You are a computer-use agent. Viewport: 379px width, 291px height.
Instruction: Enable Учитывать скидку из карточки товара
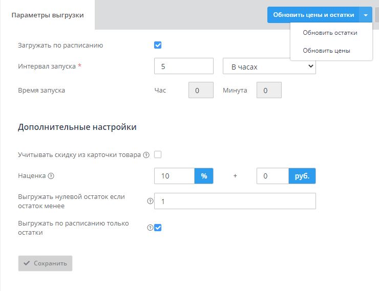158,155
